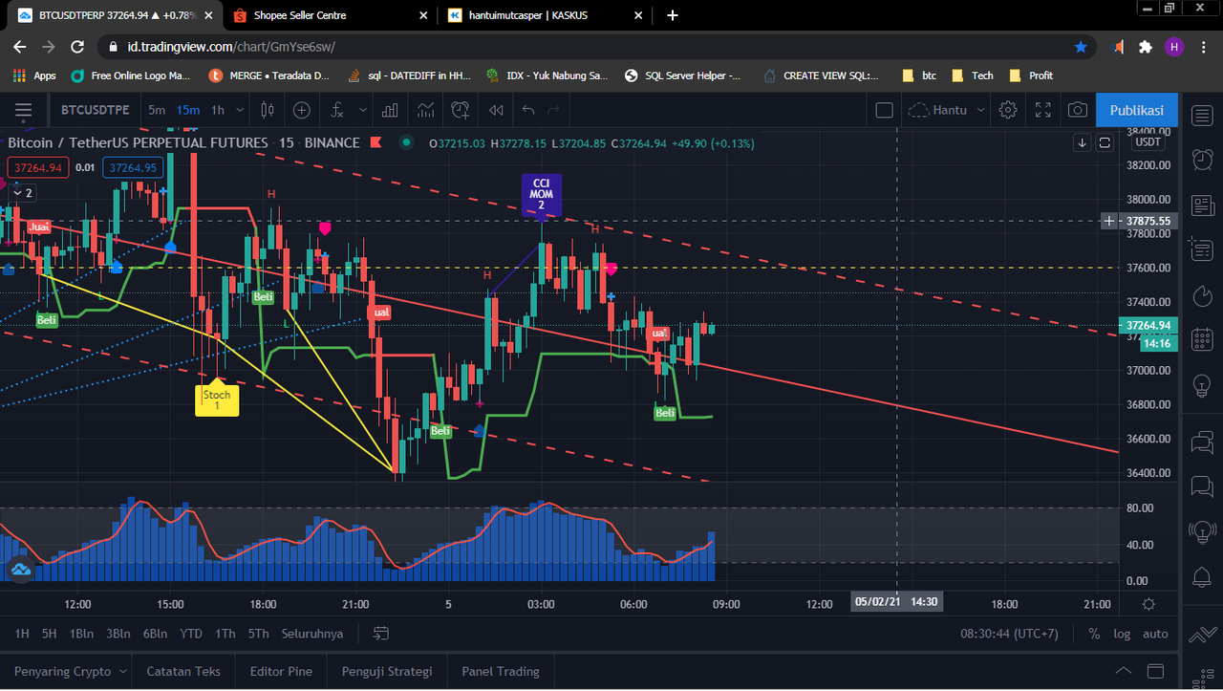Select the 5m timeframe
This screenshot has height=691, width=1223.
(157, 110)
